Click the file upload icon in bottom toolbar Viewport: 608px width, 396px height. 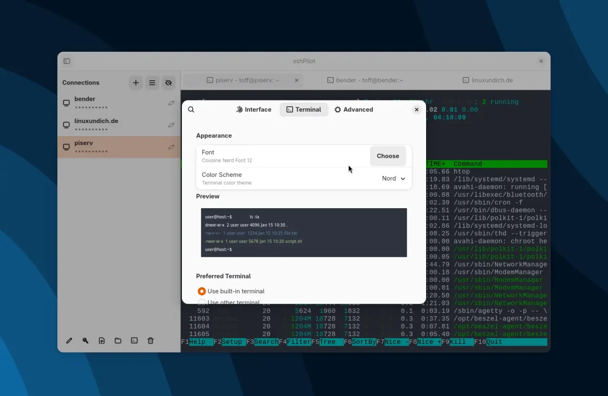[x=102, y=340]
